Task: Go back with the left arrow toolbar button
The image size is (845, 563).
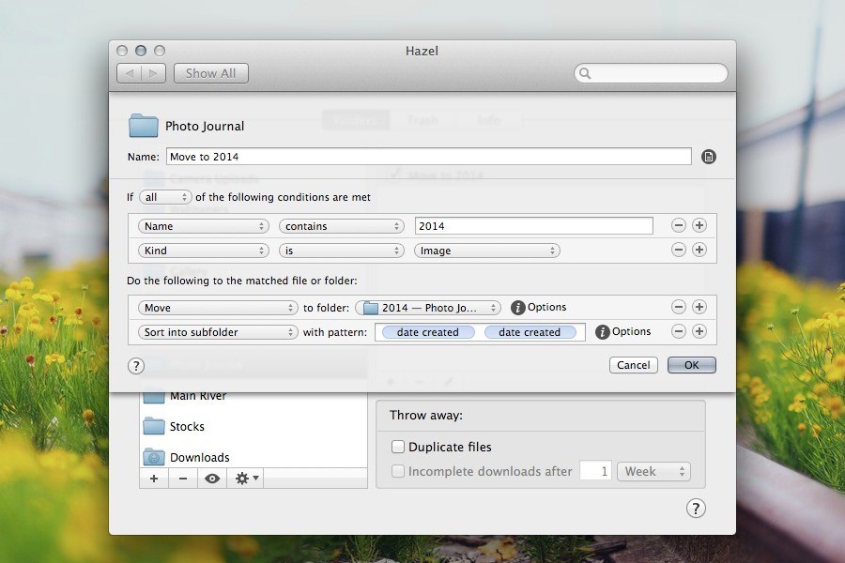Action: 130,73
